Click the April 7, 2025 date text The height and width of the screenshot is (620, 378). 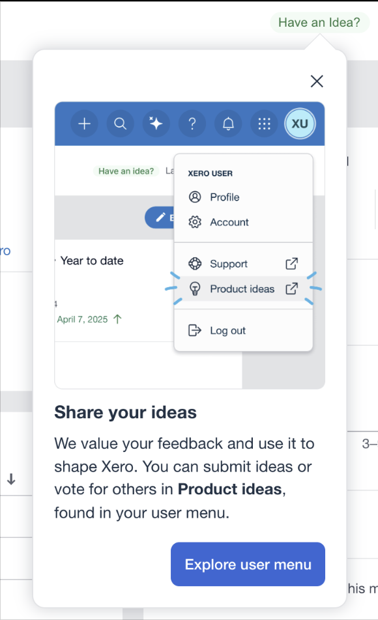tap(82, 320)
